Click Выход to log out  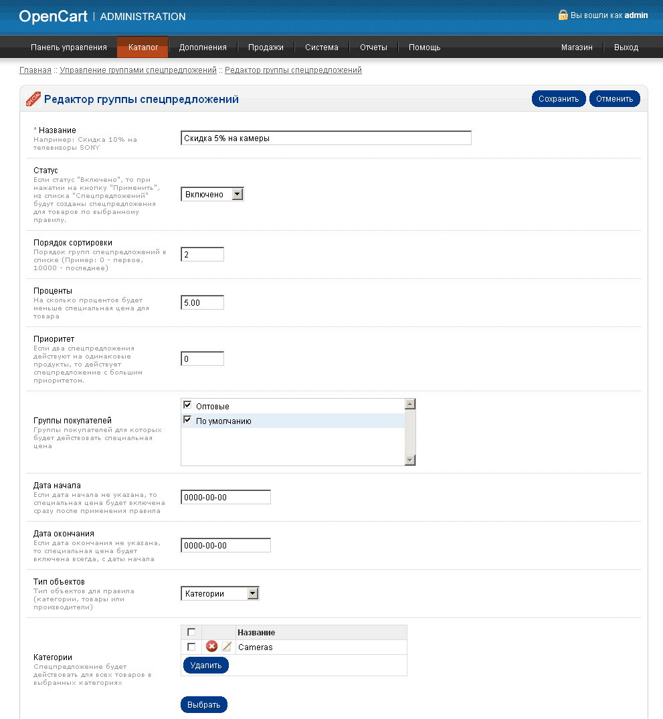coord(626,47)
